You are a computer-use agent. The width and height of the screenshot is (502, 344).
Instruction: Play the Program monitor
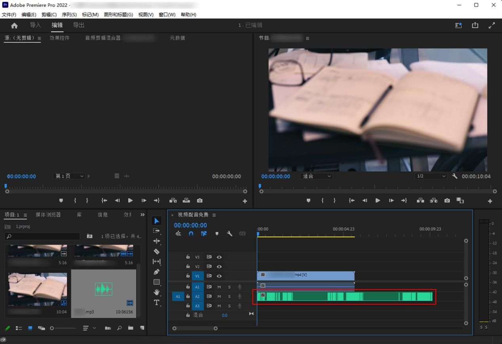pos(378,201)
